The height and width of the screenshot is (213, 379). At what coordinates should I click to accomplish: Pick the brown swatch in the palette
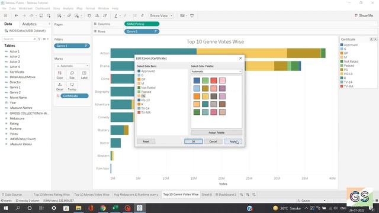tap(222, 104)
